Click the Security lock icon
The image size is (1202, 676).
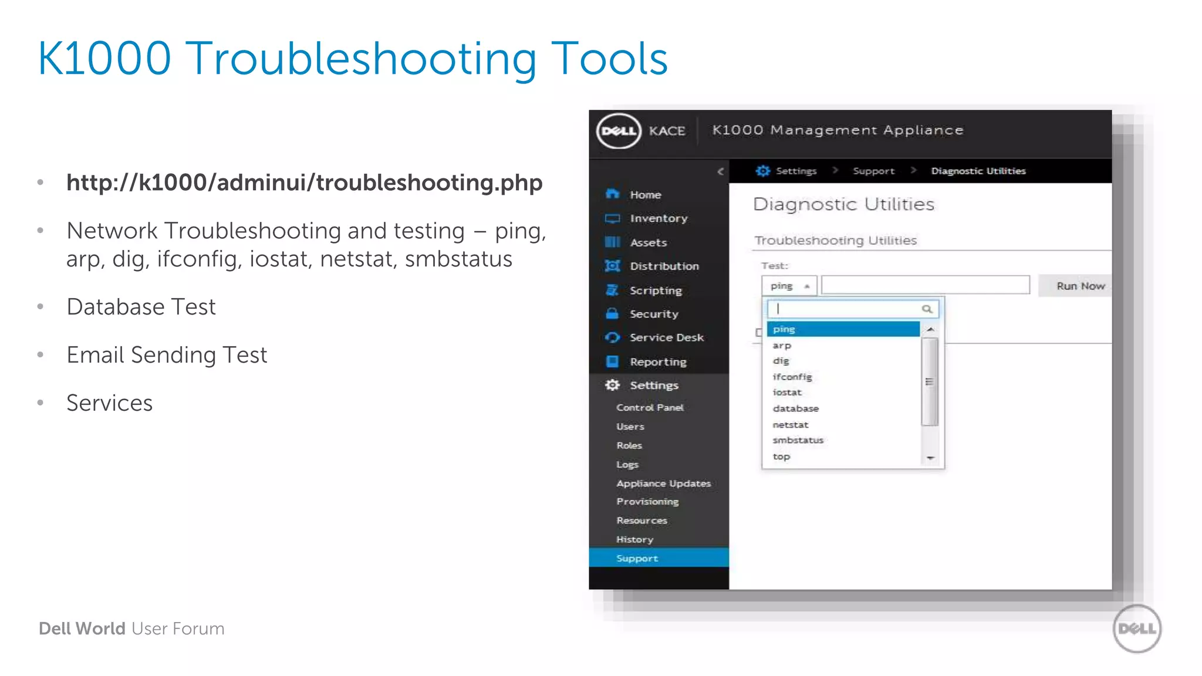[612, 314]
